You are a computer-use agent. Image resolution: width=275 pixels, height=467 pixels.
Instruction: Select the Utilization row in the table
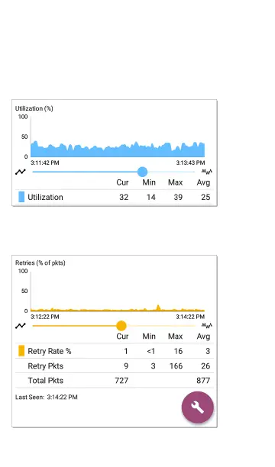coord(115,197)
